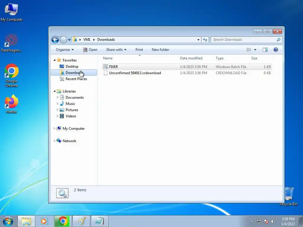303x227 pixels.
Task: Expand the Documents library
Action: [x=57, y=98]
